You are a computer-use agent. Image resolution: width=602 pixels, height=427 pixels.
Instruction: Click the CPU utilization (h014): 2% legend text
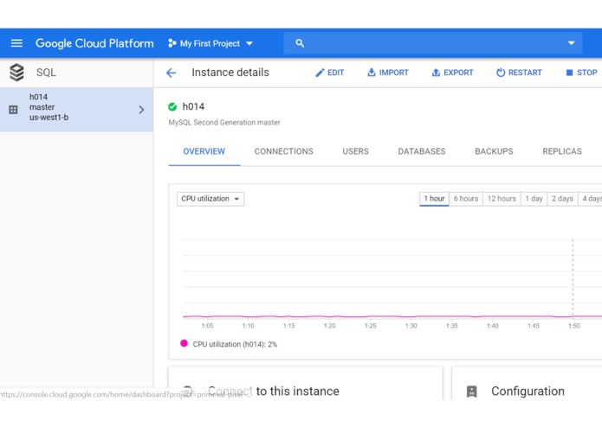pos(235,344)
